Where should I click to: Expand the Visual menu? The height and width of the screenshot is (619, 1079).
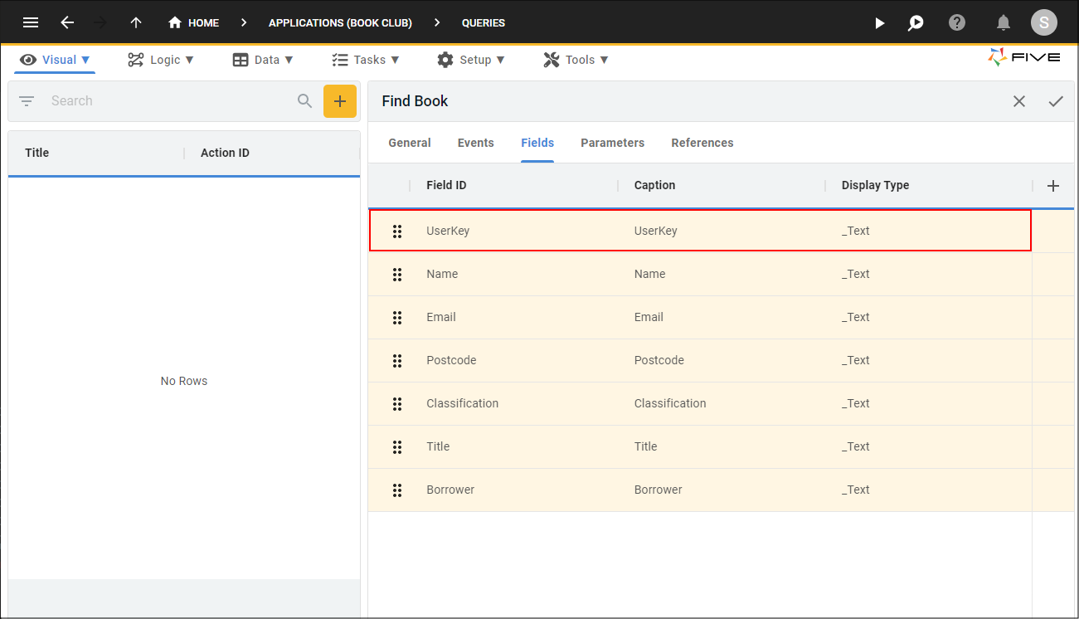point(55,60)
